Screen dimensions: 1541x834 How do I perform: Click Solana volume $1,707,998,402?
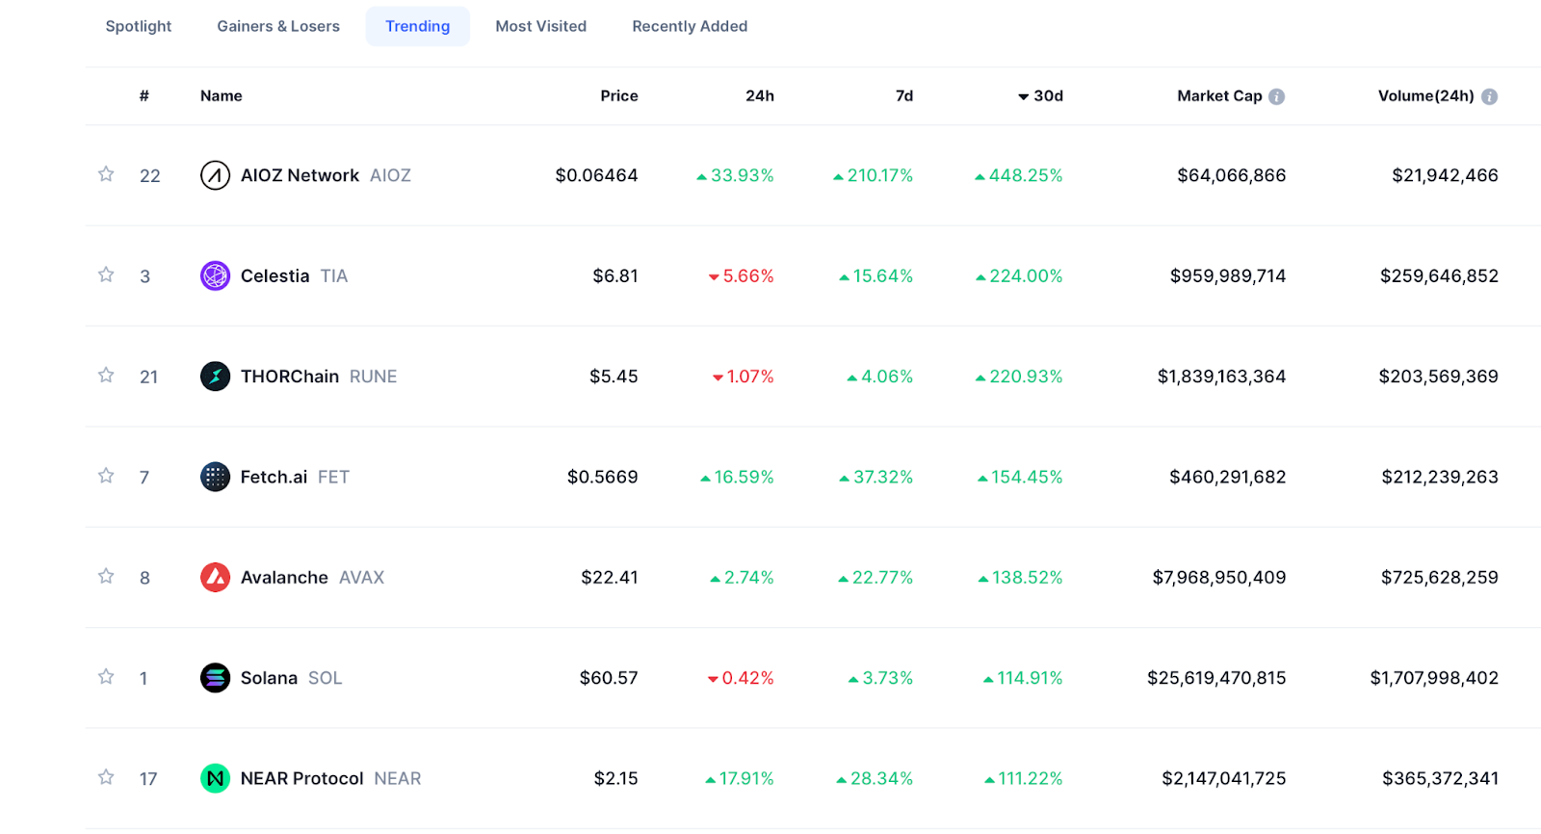coord(1434,678)
